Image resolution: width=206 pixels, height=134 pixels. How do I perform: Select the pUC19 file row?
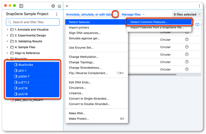pos(33,94)
